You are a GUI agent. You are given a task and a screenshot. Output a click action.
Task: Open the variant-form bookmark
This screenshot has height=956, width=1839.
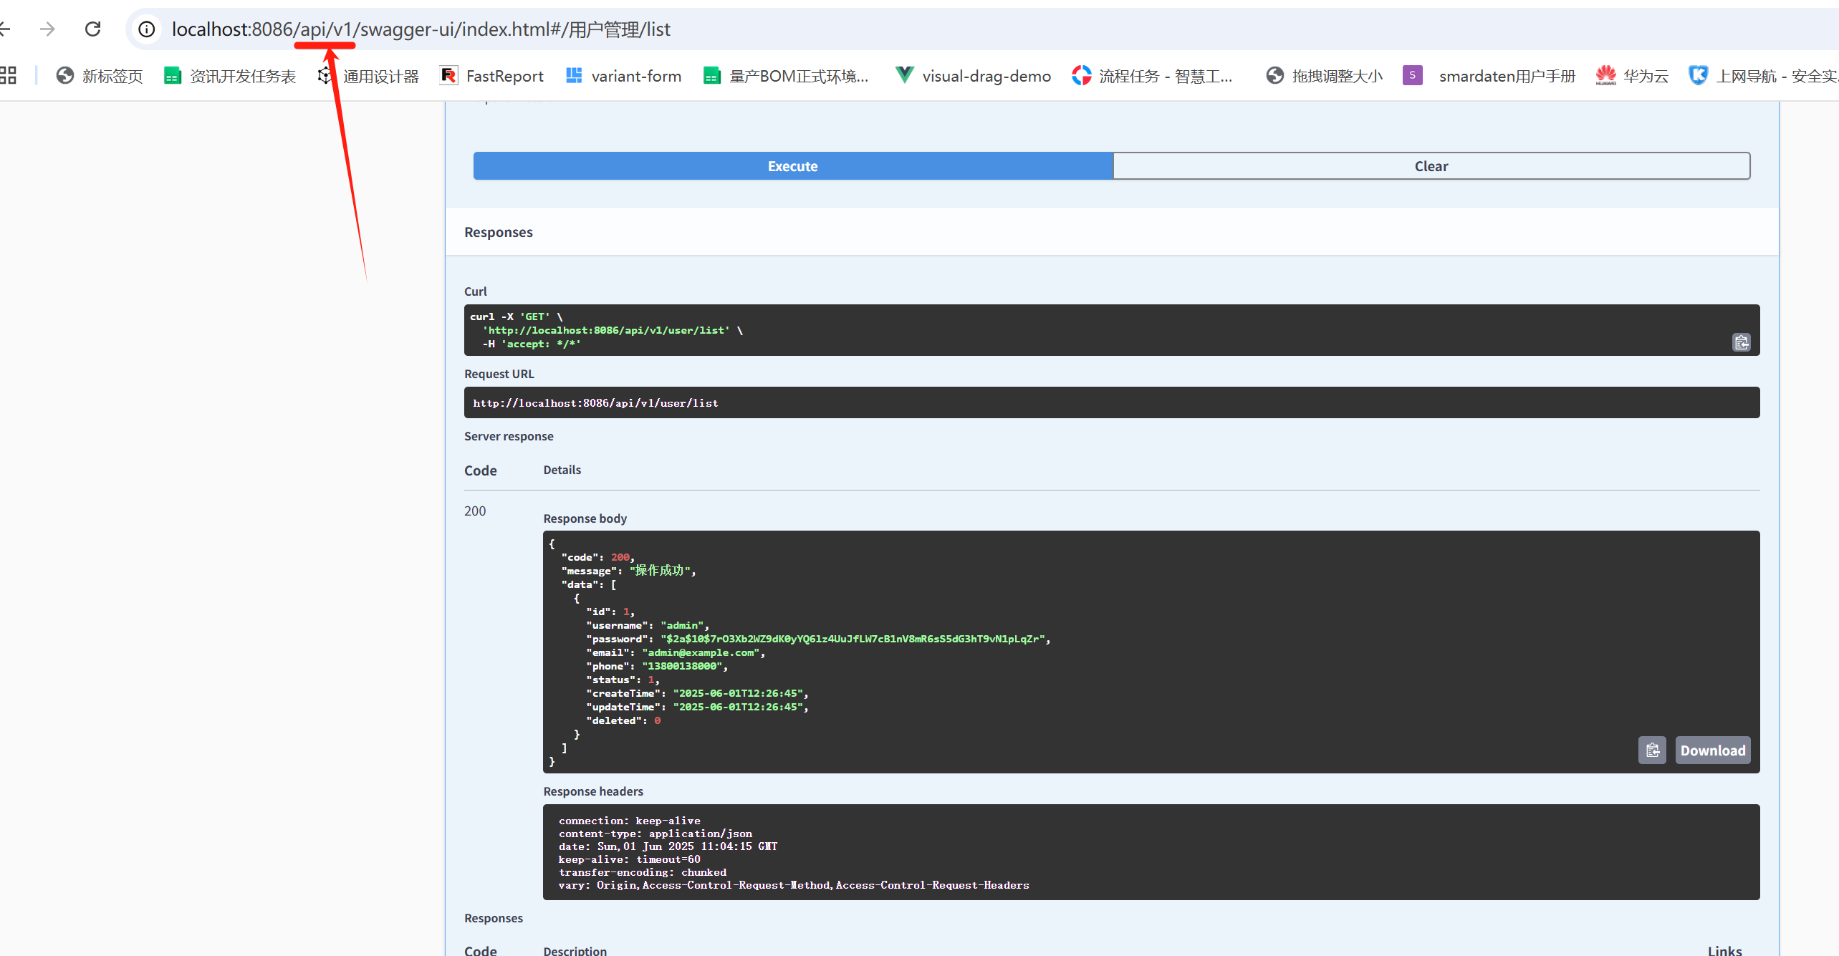[x=623, y=75]
